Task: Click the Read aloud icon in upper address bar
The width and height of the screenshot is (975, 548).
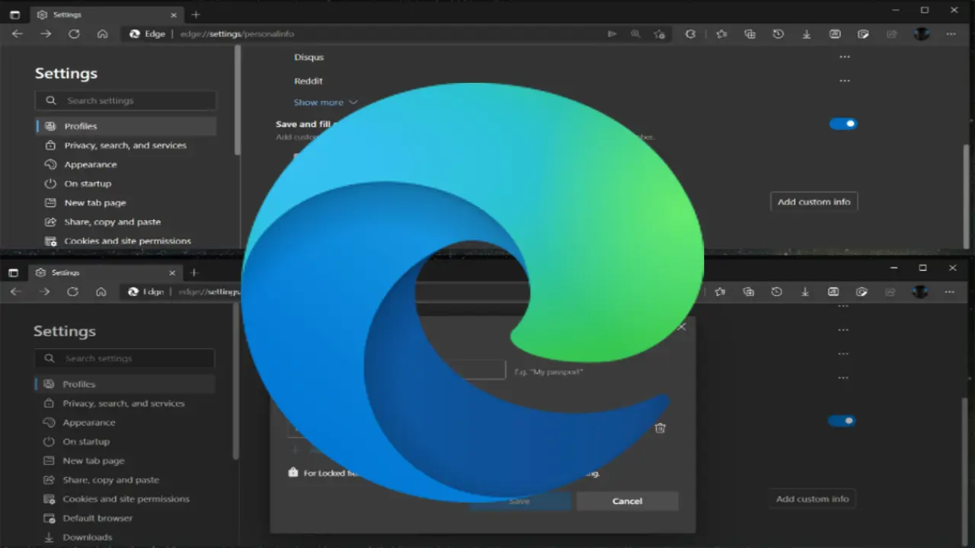Action: pos(612,34)
